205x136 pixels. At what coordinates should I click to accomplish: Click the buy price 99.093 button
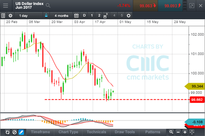[170, 5]
